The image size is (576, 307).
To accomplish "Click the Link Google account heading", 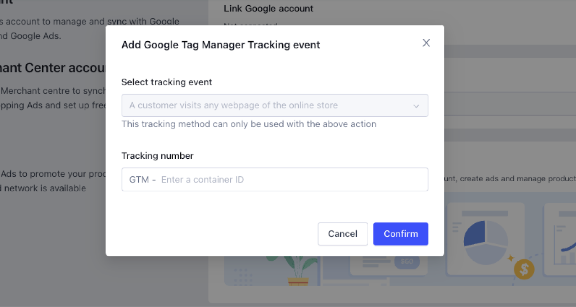I will 269,9.
